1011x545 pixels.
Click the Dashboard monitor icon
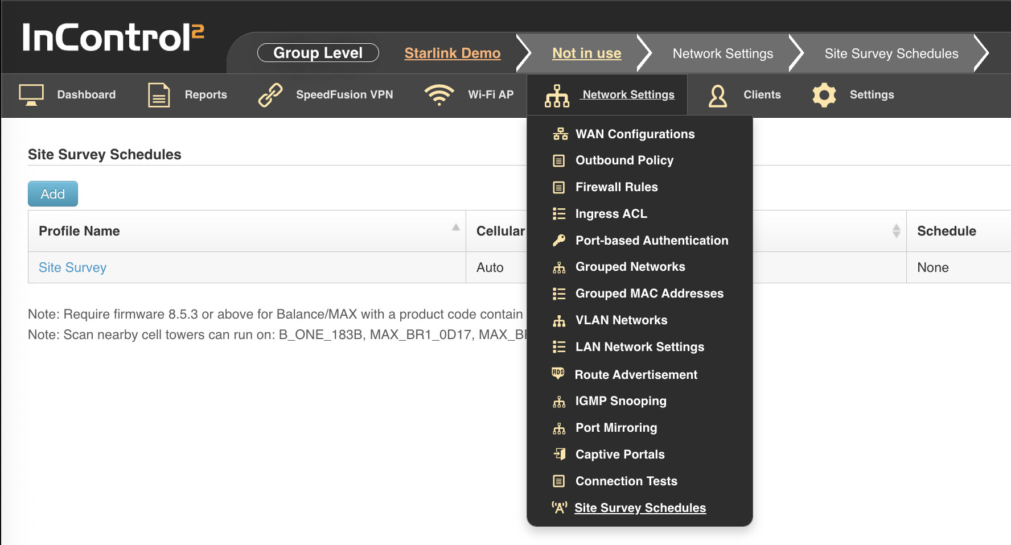(31, 95)
